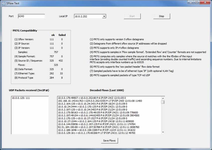Save decoded flows using Save Flows
Viewport: 212px width, 150px height.
109,141
